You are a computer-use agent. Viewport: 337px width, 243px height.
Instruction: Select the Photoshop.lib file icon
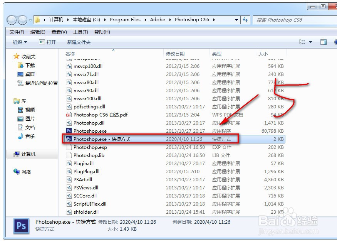pyautogui.click(x=69, y=155)
